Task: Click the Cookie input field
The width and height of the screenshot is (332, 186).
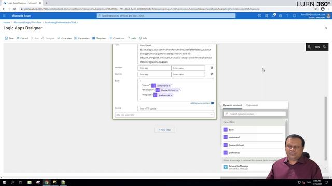Action: [x=176, y=109]
